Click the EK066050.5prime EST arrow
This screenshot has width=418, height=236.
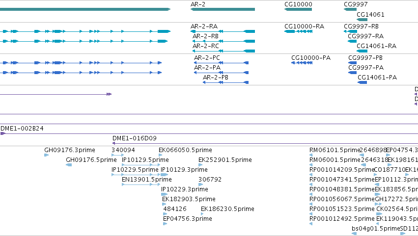[x=160, y=155]
